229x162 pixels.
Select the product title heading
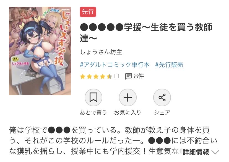[146, 33]
